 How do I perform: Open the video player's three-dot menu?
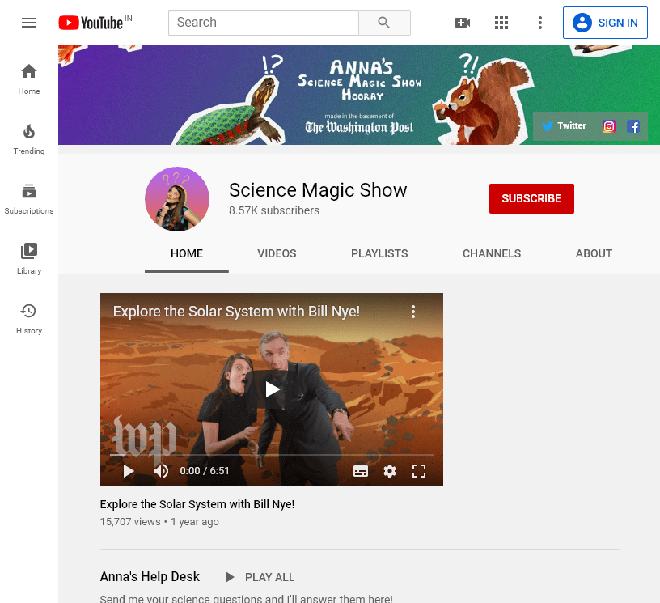coord(413,312)
